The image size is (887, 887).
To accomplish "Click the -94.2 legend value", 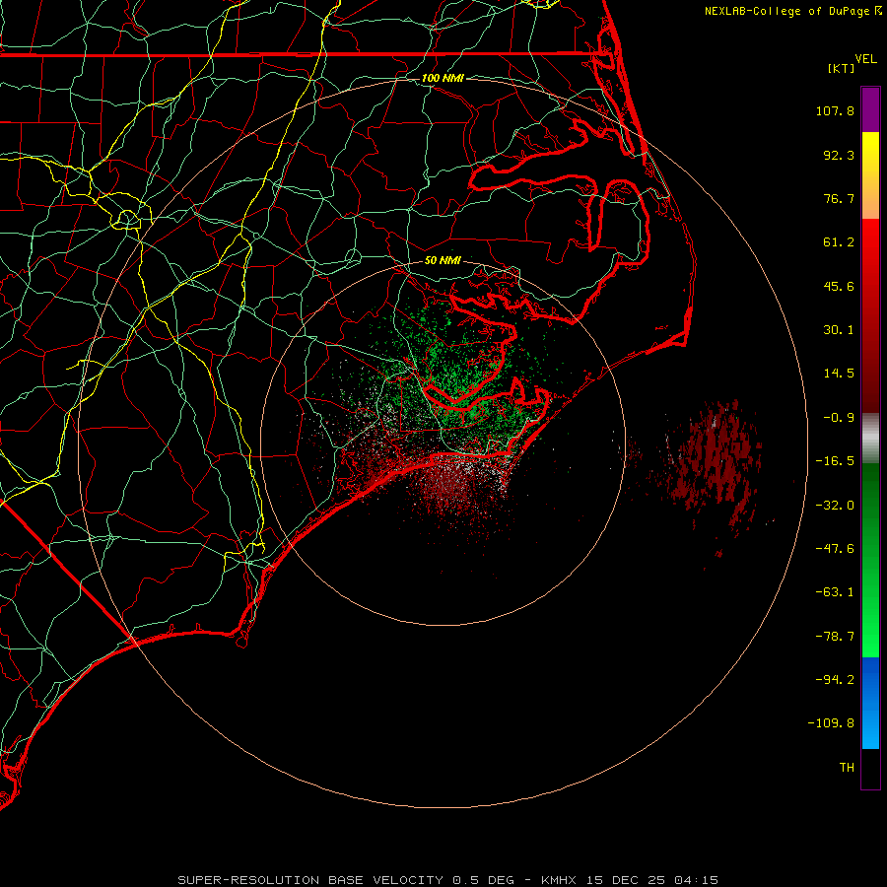I will click(x=835, y=679).
